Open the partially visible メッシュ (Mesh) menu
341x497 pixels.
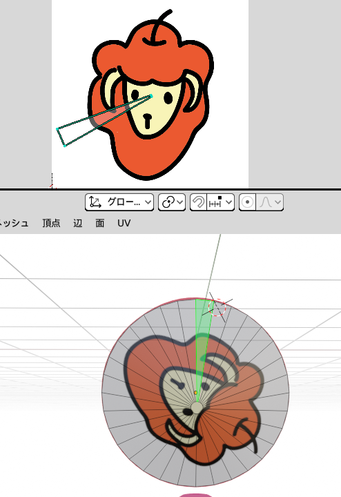click(14, 223)
